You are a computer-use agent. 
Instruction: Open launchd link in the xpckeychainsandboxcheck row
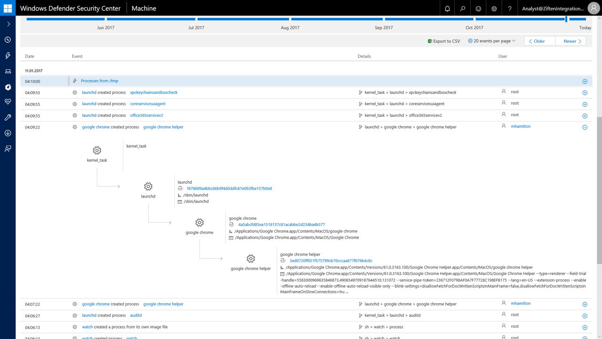pos(89,92)
